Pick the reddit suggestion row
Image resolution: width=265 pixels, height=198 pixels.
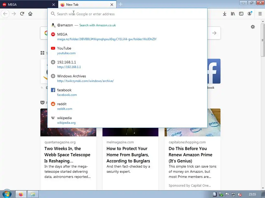pyautogui.click(x=127, y=106)
